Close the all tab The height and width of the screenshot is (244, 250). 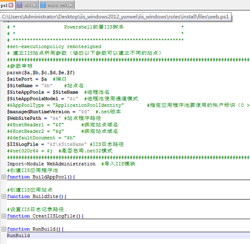coord(34,5)
